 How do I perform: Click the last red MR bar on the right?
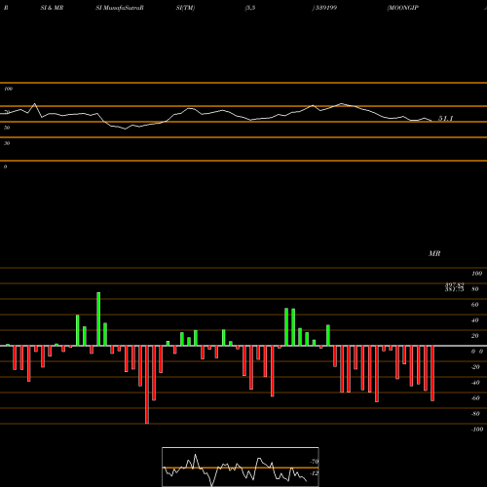click(x=432, y=373)
